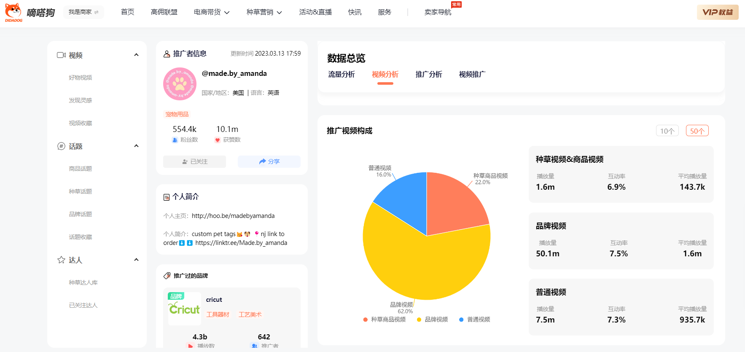Switch to the 推广分析 tab
The height and width of the screenshot is (352, 745).
click(428, 75)
